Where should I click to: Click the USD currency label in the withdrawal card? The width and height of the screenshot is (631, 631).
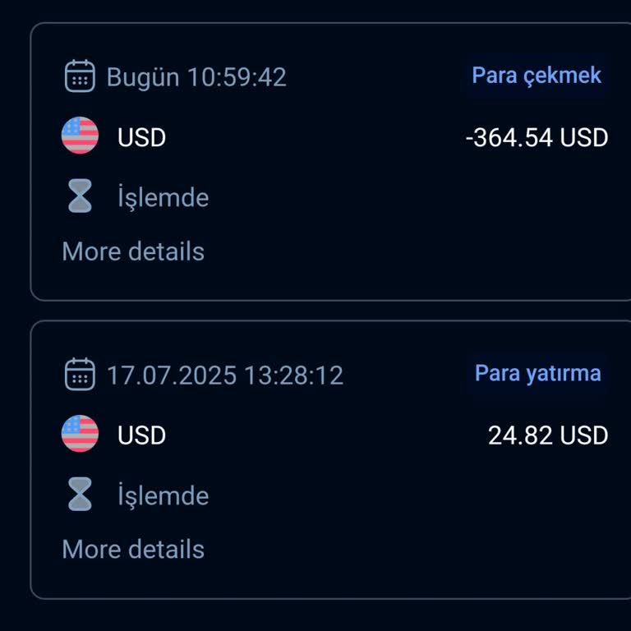141,137
